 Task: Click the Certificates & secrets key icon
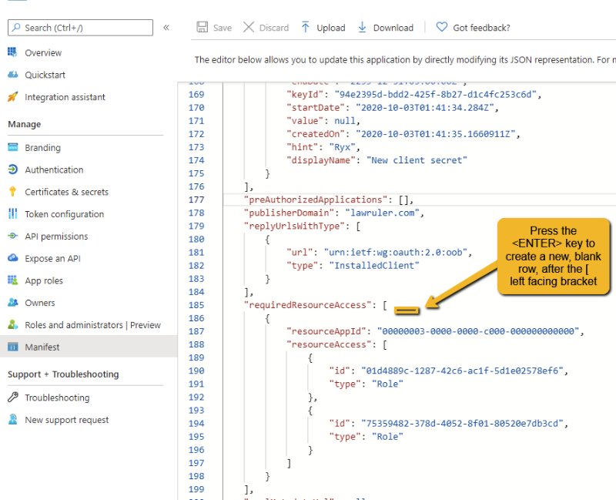(12, 191)
